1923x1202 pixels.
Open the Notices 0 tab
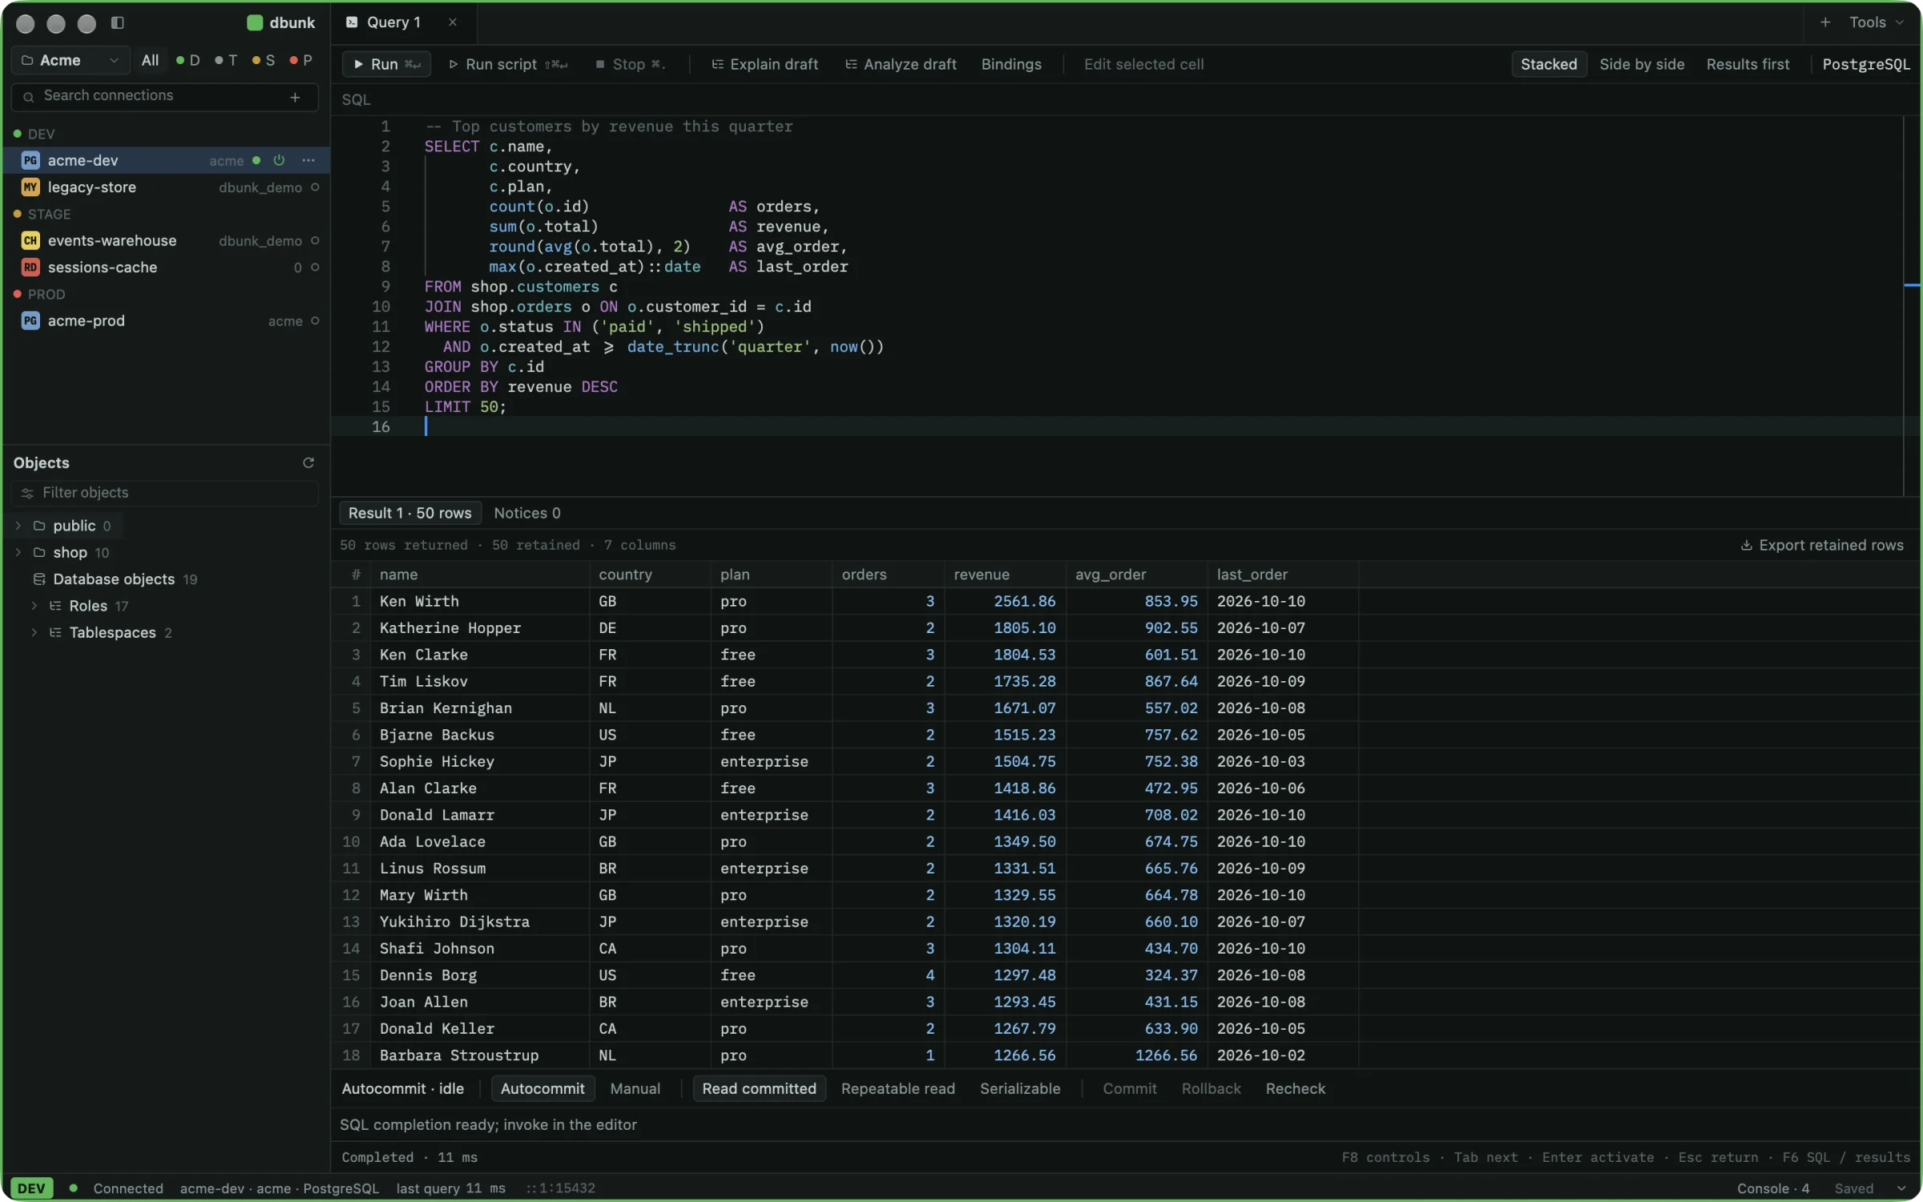click(527, 513)
